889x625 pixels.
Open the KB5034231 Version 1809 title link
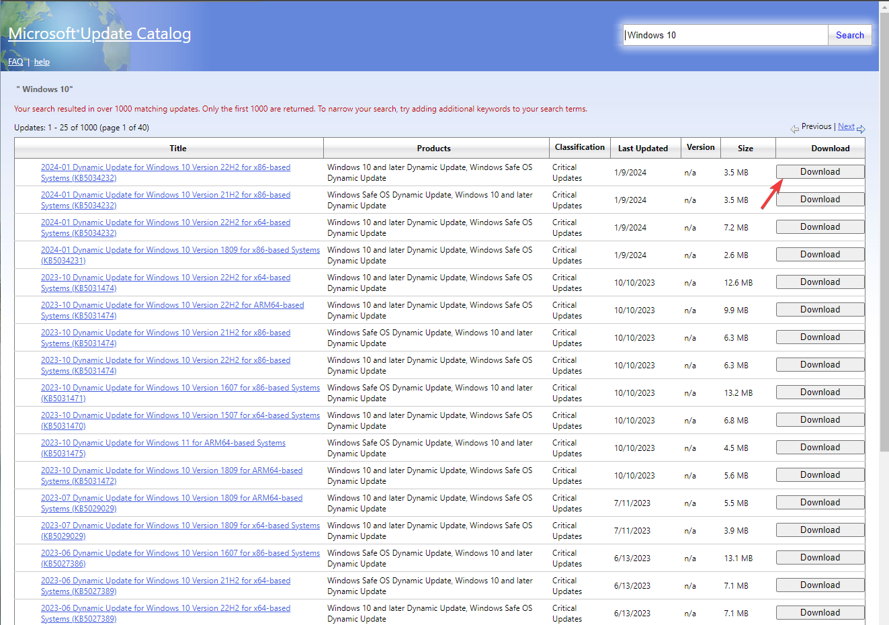click(x=180, y=255)
